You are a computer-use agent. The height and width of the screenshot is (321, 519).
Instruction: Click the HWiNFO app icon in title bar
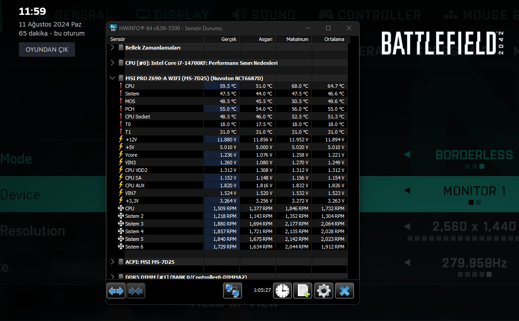[113, 28]
